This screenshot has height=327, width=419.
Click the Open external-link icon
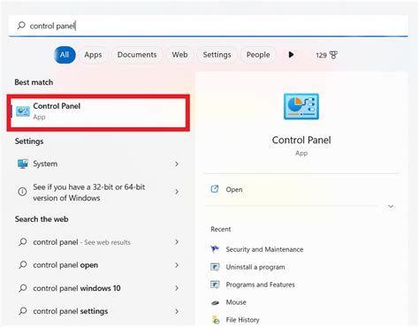point(215,189)
